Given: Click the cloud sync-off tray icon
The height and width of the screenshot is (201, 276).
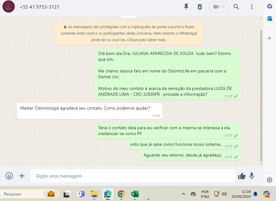Looking at the screenshot, I should pyautogui.click(x=193, y=194).
